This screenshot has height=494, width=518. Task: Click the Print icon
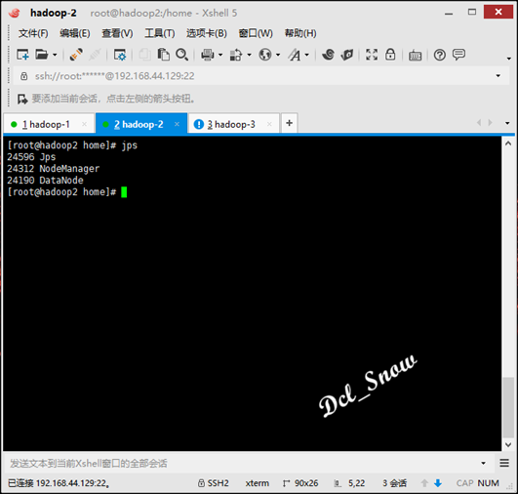208,55
